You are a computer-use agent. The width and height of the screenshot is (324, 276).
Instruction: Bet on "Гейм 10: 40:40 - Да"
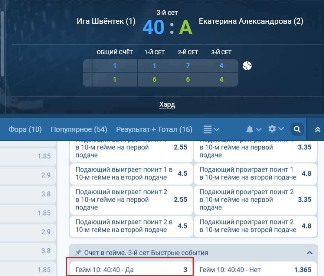[131, 270]
